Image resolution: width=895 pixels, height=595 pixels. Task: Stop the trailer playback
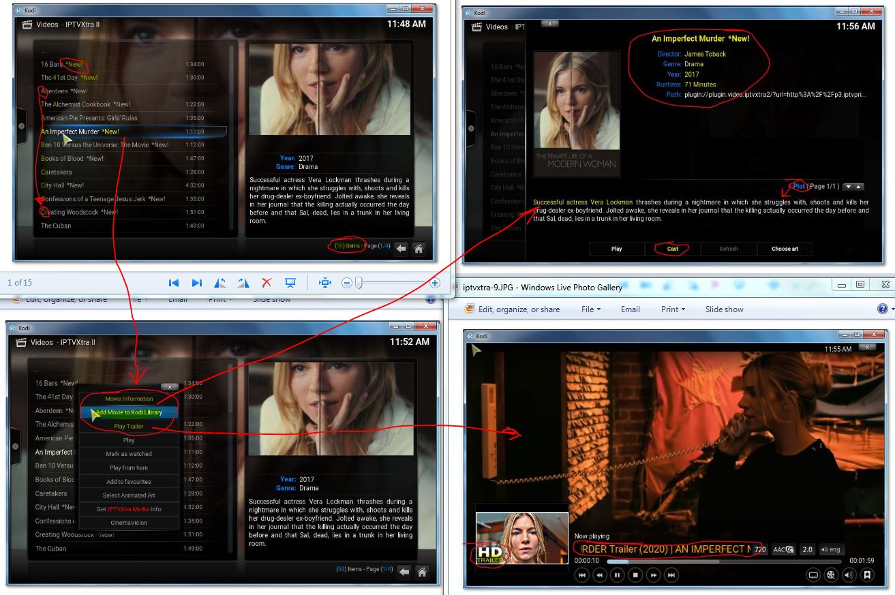point(635,575)
